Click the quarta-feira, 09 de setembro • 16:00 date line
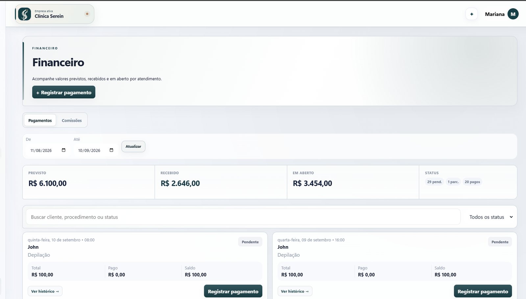Viewport: 526px width, 299px height. pos(311,240)
